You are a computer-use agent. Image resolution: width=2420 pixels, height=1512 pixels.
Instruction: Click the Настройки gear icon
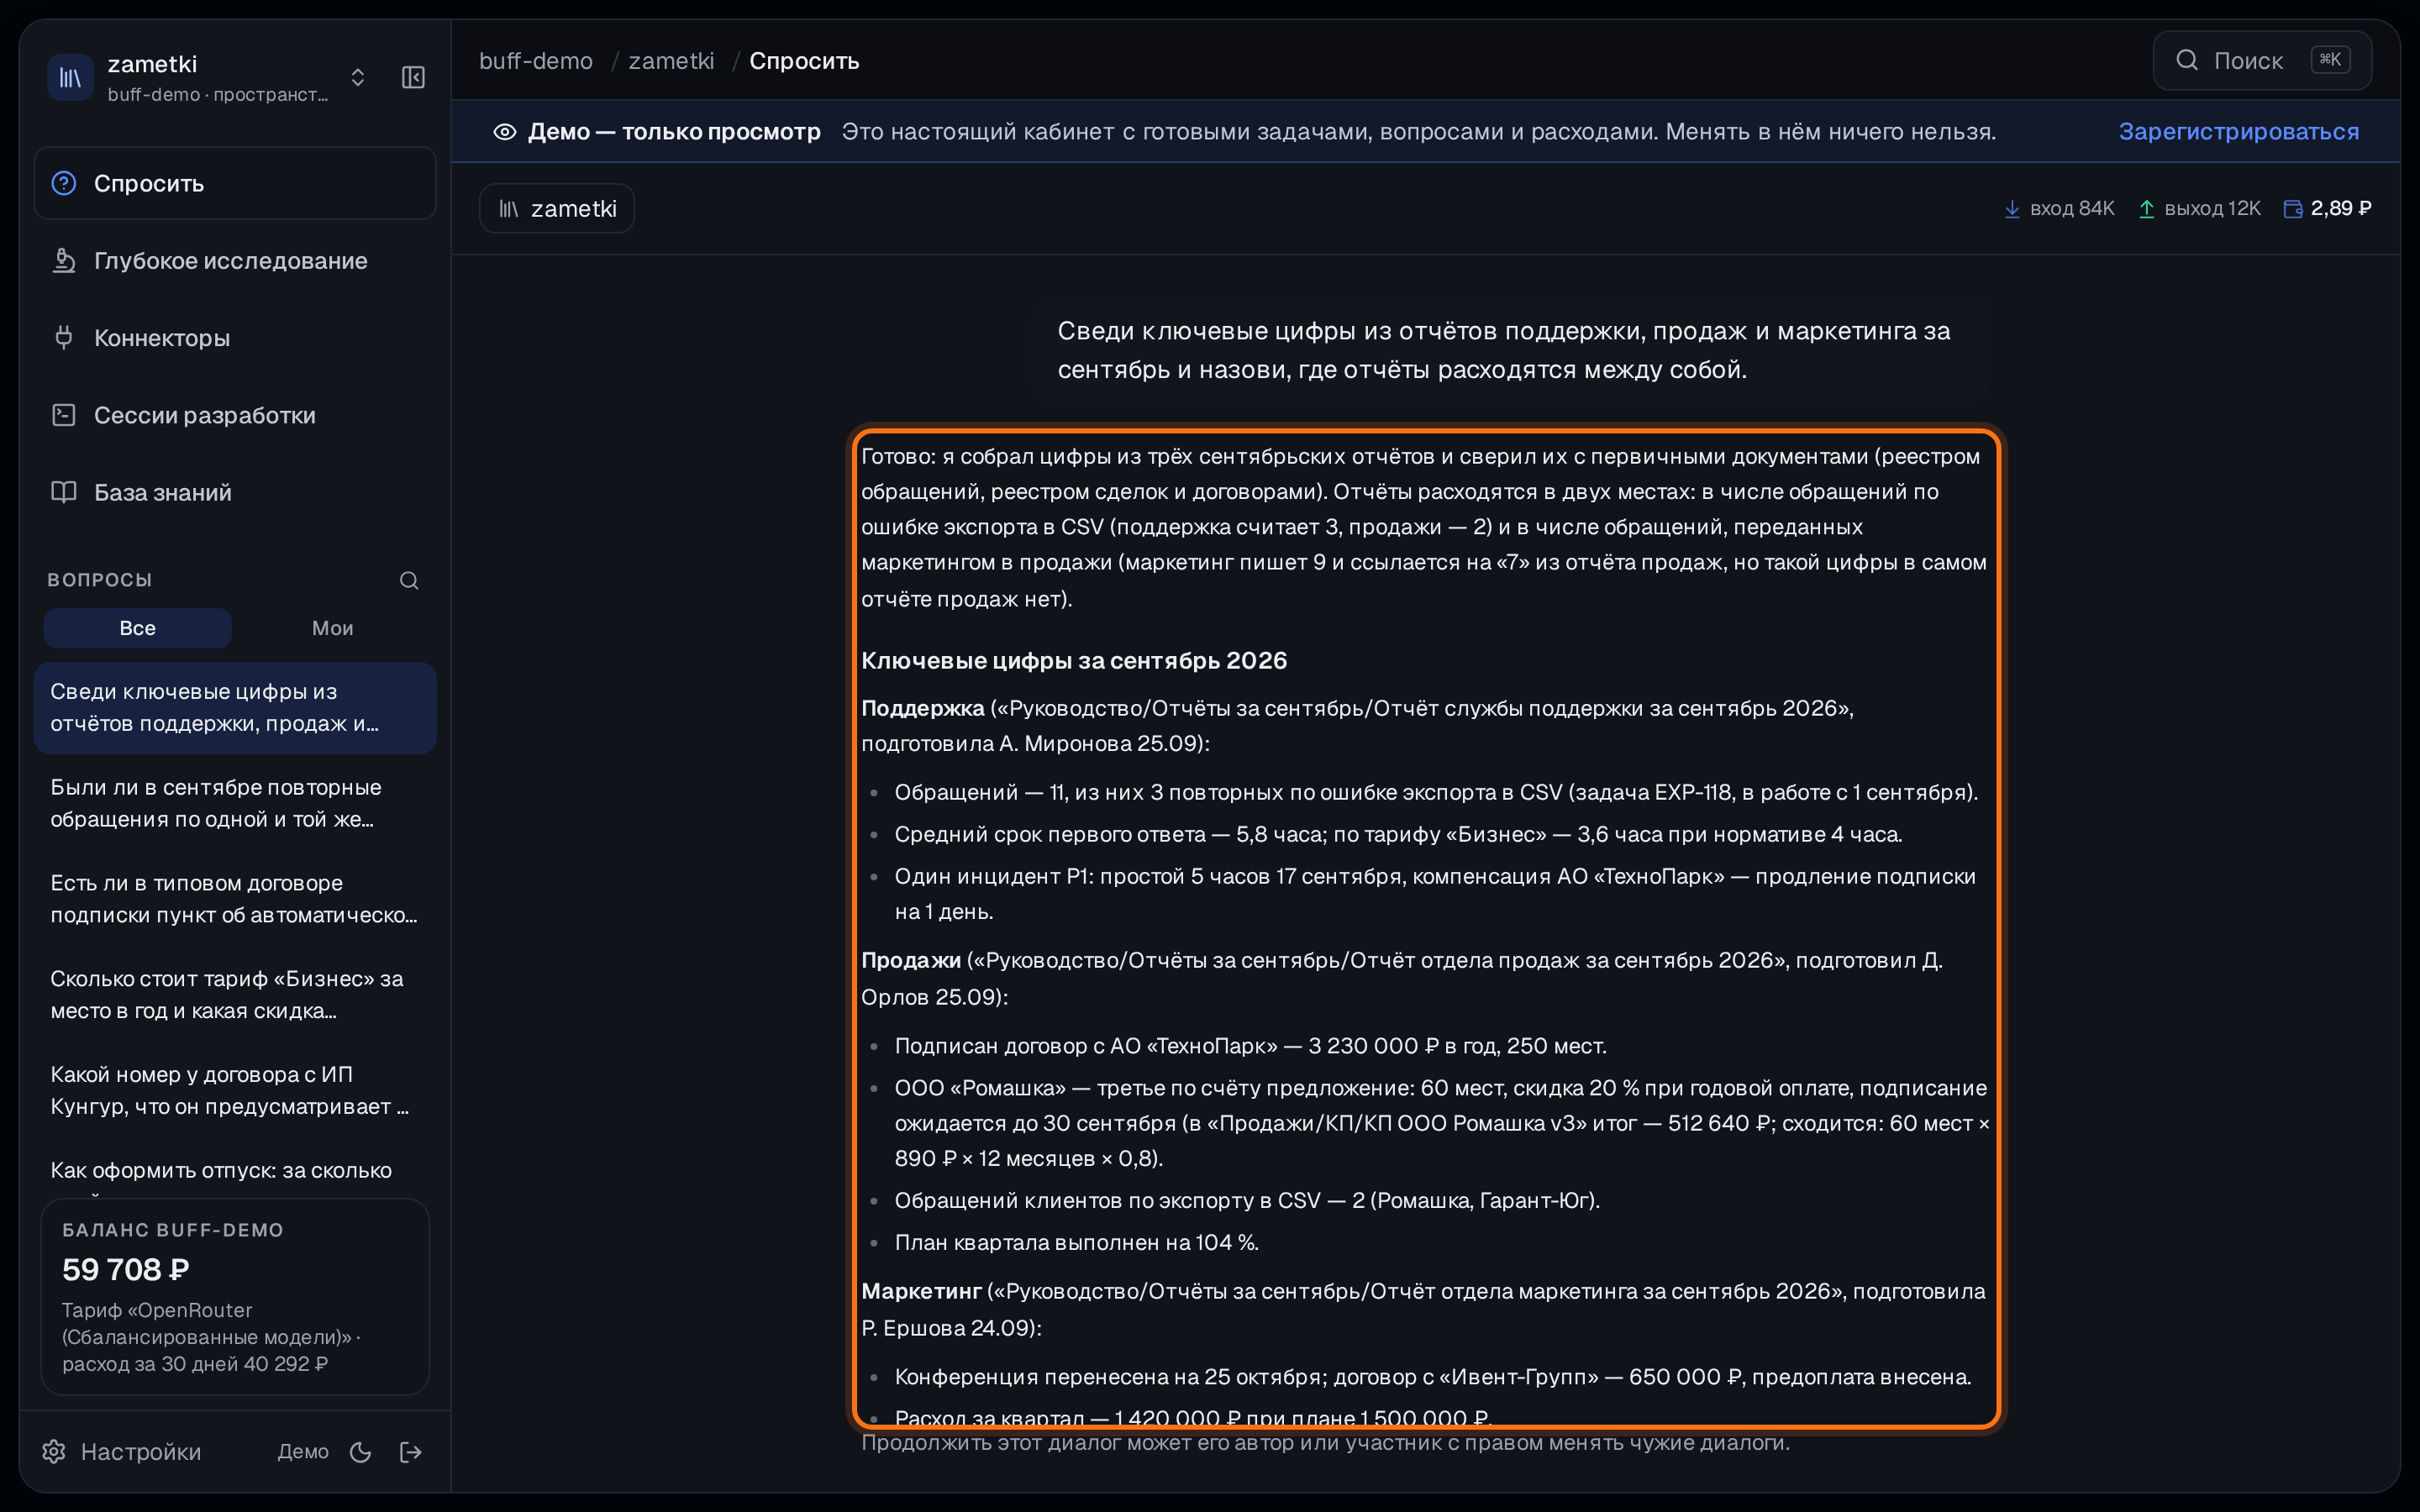pos(54,1451)
